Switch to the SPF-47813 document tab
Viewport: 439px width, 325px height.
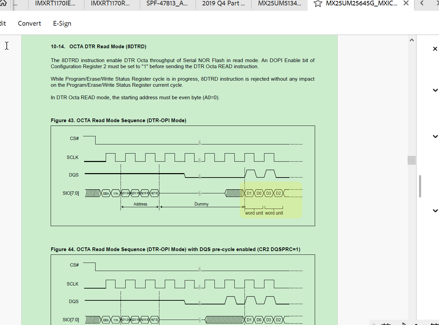[167, 4]
